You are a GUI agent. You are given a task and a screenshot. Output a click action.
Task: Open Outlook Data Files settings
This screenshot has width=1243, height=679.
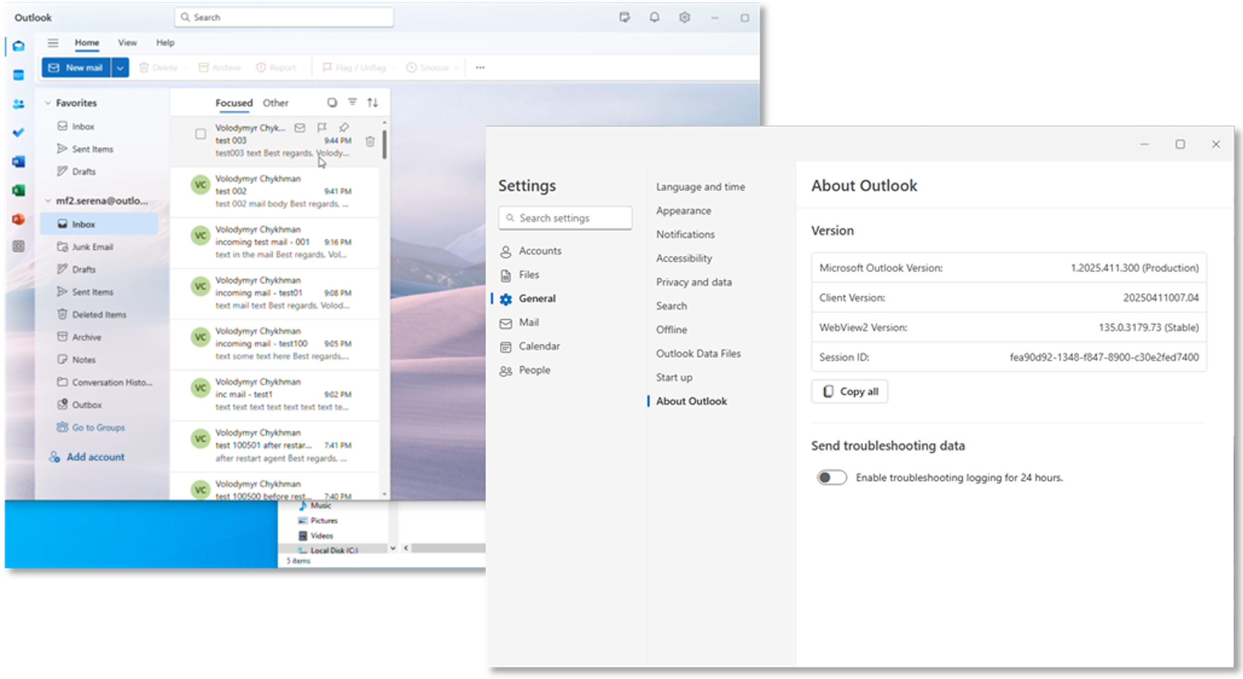point(698,353)
